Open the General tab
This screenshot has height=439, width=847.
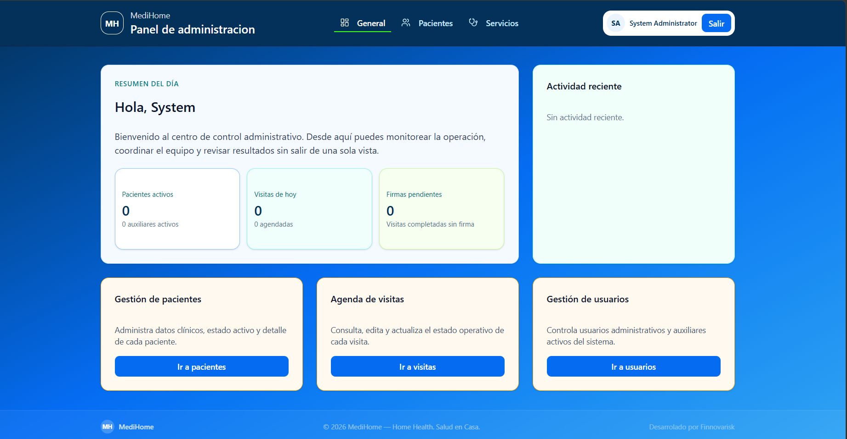363,23
